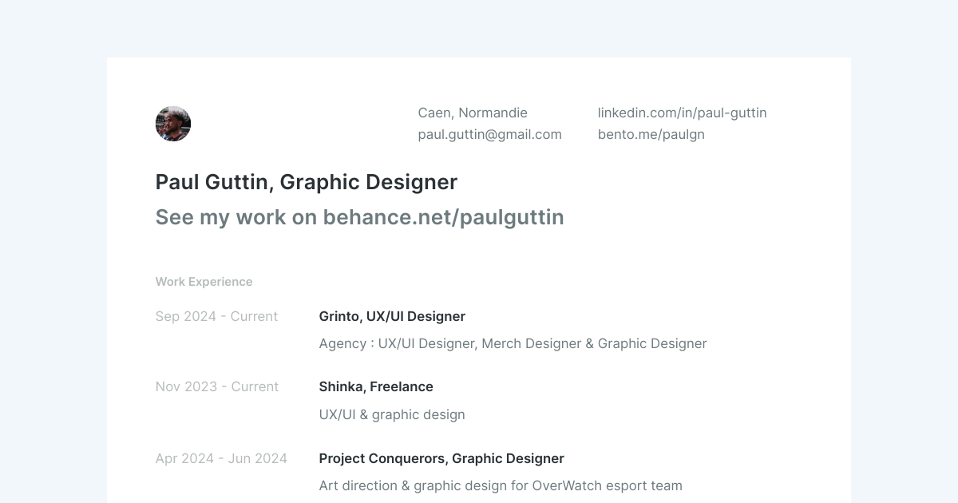Select the Project Conquerors, Graphic Designer title
This screenshot has width=958, height=503.
point(441,458)
